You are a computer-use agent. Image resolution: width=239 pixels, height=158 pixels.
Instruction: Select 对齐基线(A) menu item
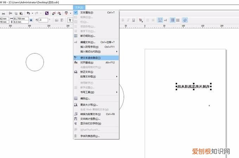point(96,62)
